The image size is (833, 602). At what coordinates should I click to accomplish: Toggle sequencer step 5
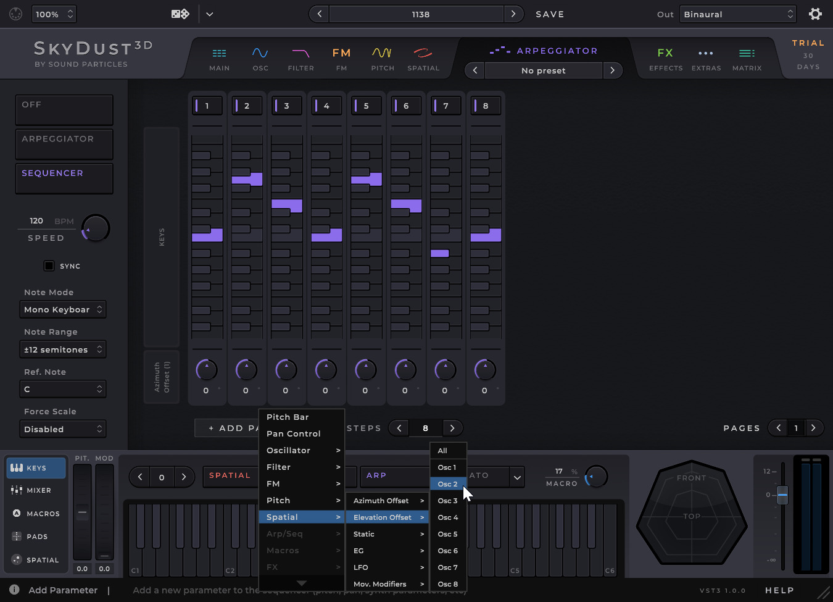pyautogui.click(x=367, y=106)
